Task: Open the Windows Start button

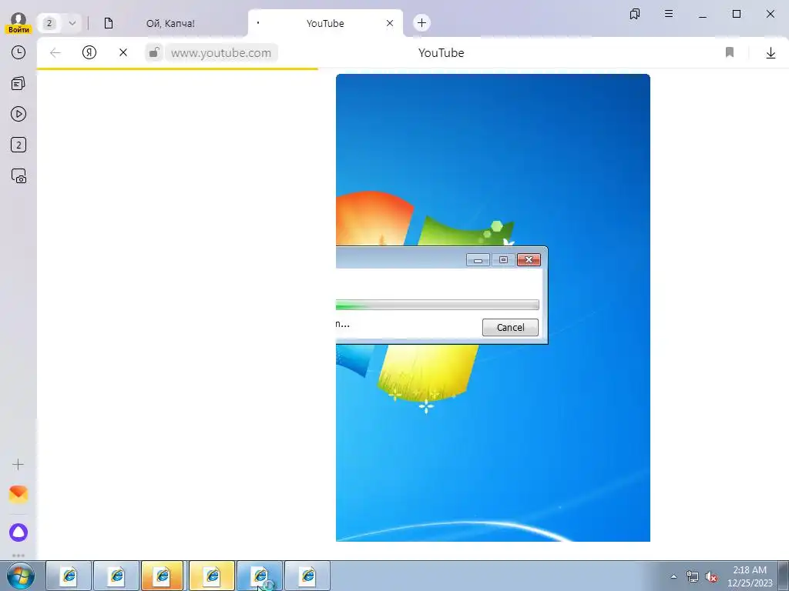Action: 21,576
